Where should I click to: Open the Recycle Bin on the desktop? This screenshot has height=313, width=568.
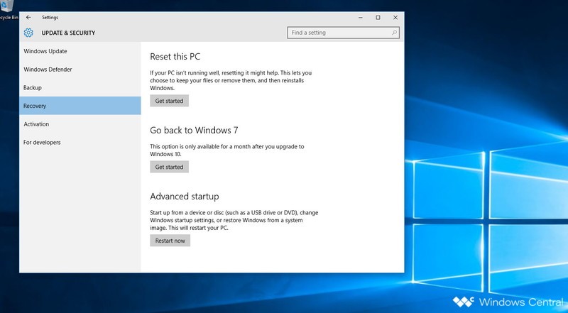tap(7, 10)
